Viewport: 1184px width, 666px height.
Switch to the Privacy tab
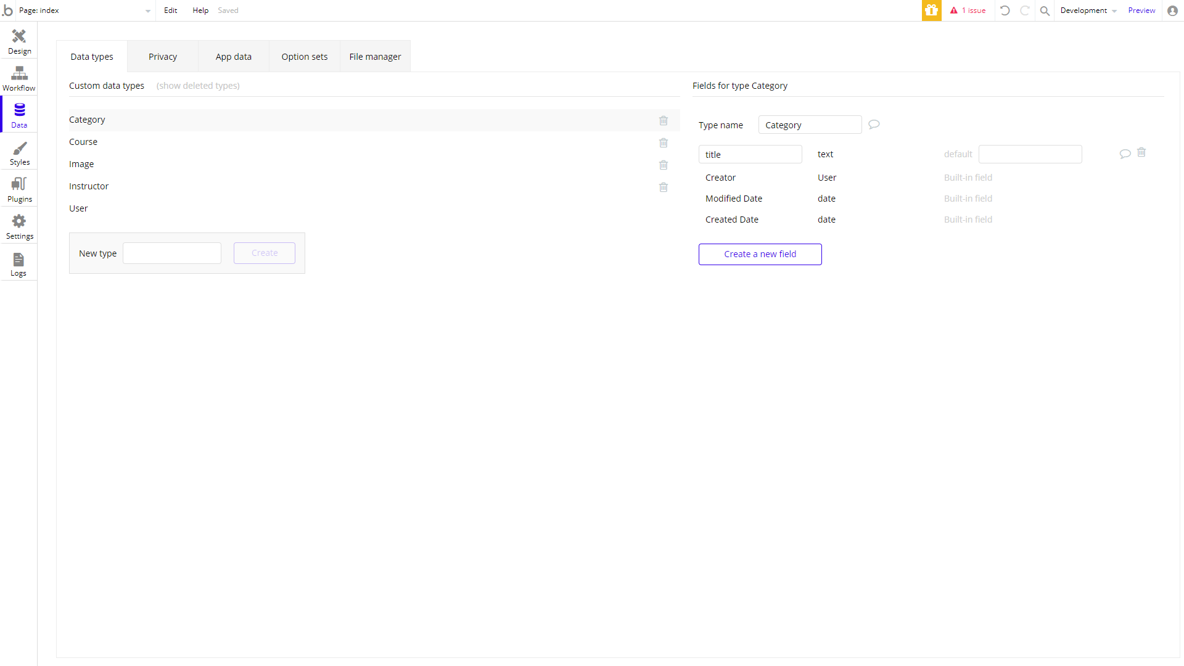coord(163,57)
